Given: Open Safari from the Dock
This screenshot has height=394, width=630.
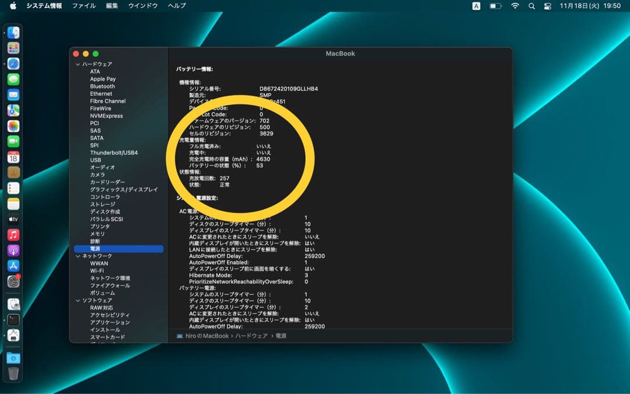Looking at the screenshot, I should (13, 64).
